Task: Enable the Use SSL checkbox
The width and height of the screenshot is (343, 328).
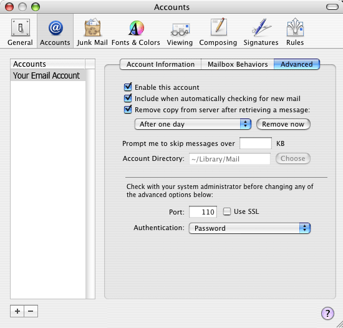Action: click(227, 211)
